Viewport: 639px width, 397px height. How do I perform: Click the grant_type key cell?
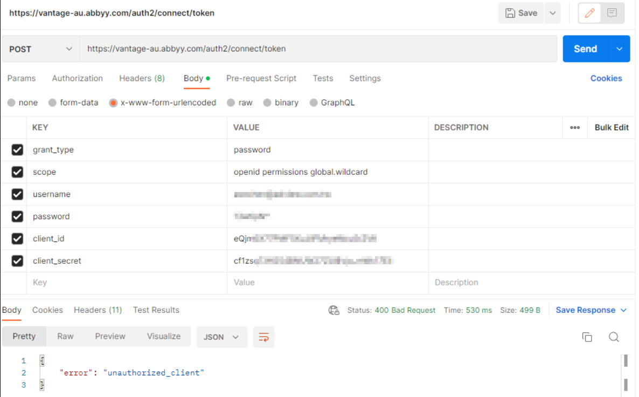pos(127,150)
